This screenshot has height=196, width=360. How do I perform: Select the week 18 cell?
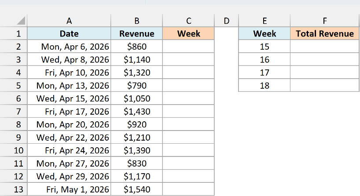click(264, 86)
